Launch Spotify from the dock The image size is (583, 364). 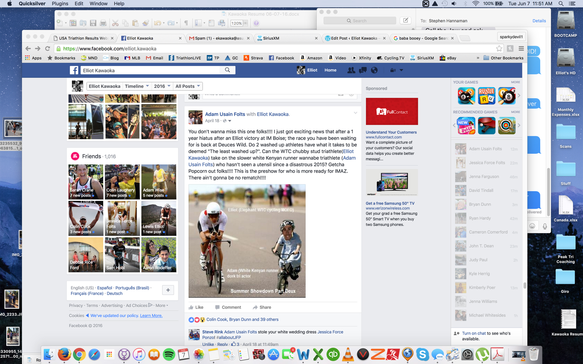pos(169,354)
